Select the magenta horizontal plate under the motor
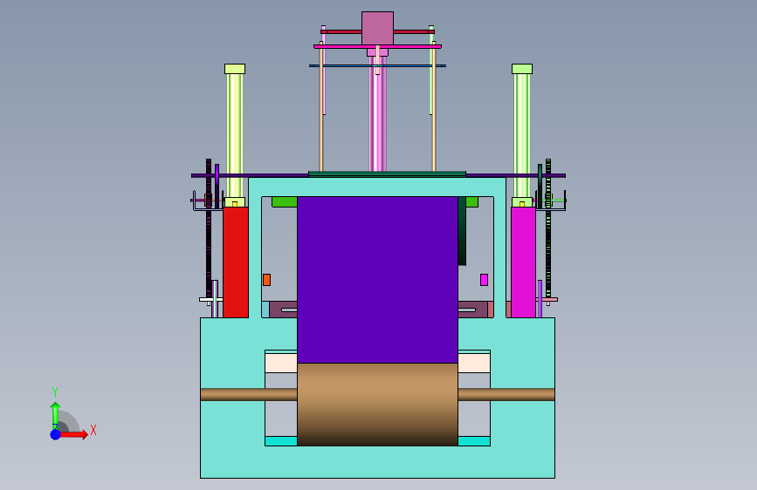The height and width of the screenshot is (490, 757). coord(377,47)
